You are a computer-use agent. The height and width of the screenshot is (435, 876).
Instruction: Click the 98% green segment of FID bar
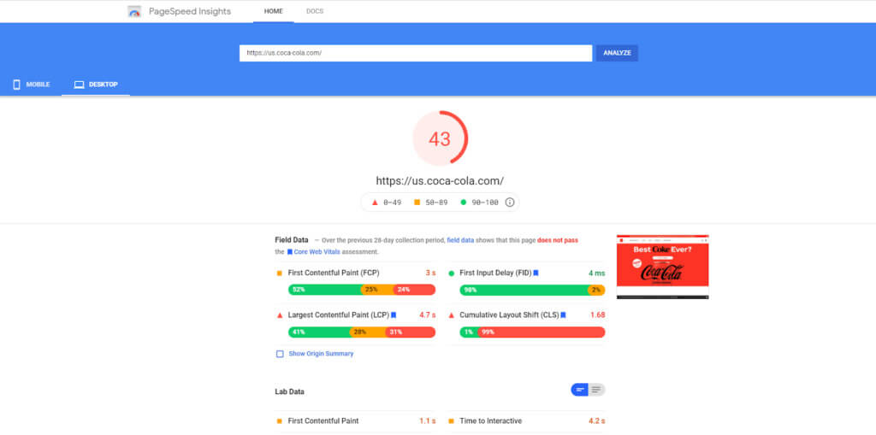[x=524, y=290]
